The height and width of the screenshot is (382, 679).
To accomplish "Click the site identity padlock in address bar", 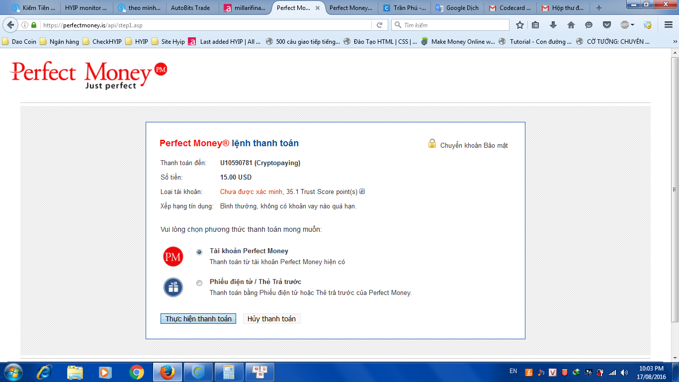I will (x=34, y=25).
